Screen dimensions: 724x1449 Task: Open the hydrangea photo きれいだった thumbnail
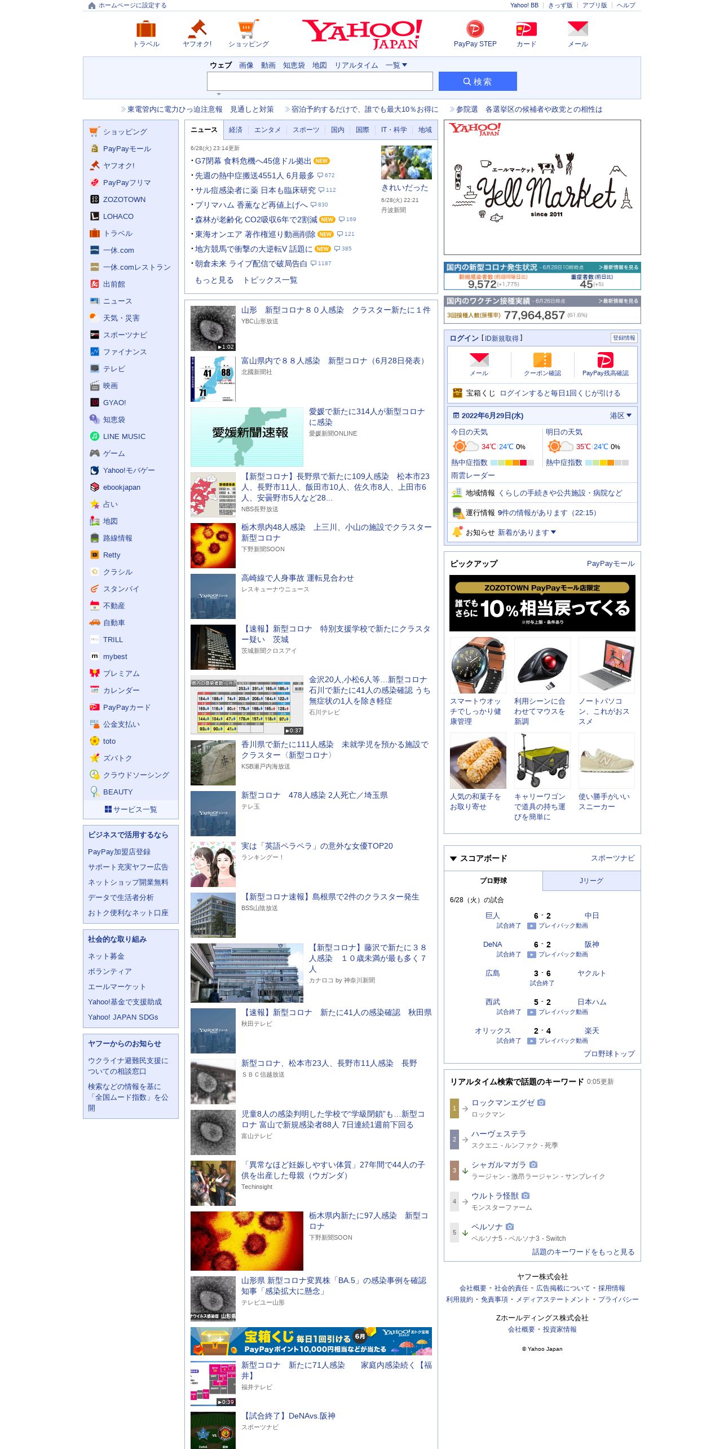407,163
